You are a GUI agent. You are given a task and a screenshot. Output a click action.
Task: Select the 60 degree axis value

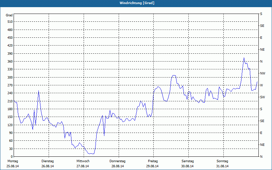pos(11,141)
